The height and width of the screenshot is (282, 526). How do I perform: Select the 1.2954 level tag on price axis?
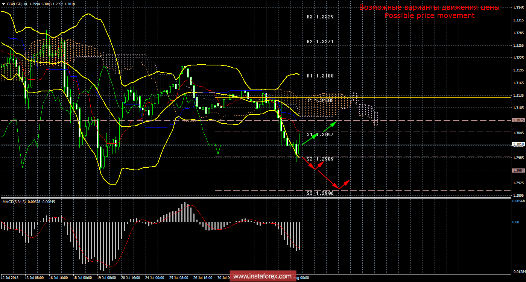[x=518, y=170]
